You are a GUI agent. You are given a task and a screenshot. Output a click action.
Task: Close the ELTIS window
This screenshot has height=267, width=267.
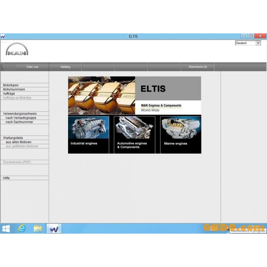click(x=260, y=36)
